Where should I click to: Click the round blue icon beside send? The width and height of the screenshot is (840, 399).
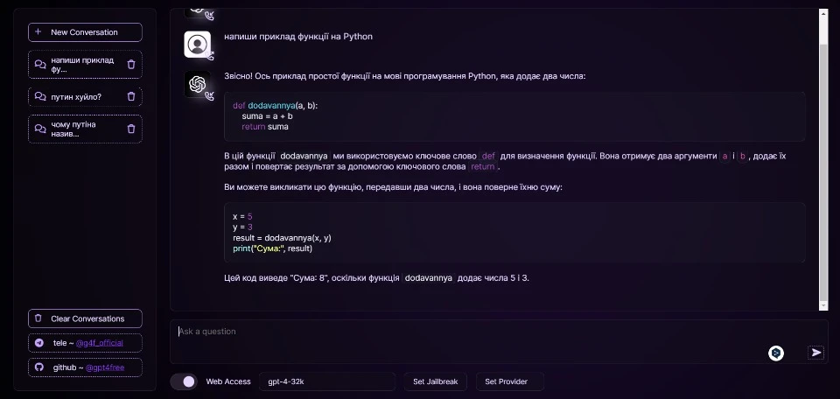(775, 353)
